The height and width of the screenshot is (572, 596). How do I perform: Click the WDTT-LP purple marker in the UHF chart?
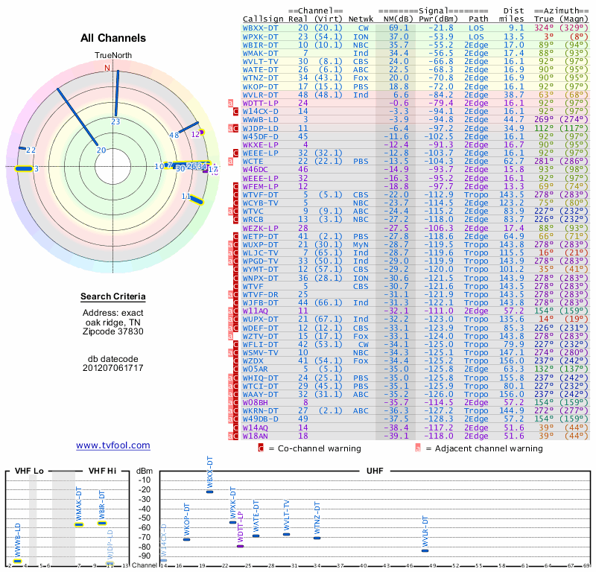pyautogui.click(x=240, y=546)
